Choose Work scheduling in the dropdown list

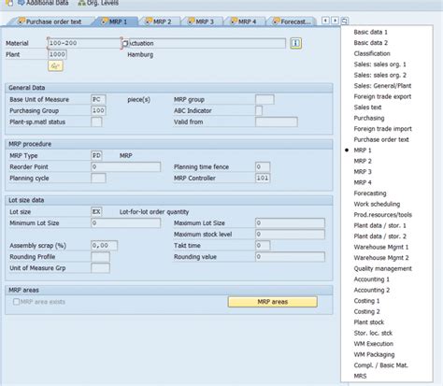(377, 204)
